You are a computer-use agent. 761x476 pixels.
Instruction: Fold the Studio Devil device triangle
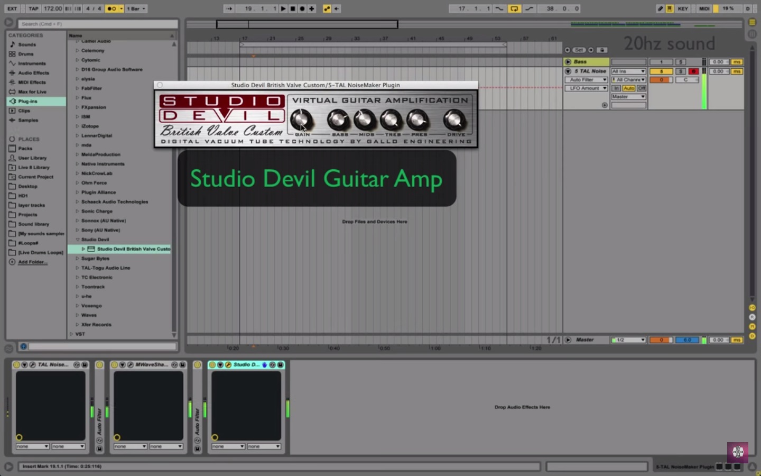click(x=220, y=365)
